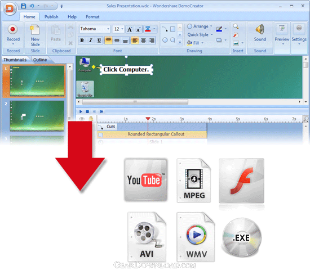The width and height of the screenshot is (310, 270).
Task: Align text to vertical middle
Action: click(x=117, y=40)
